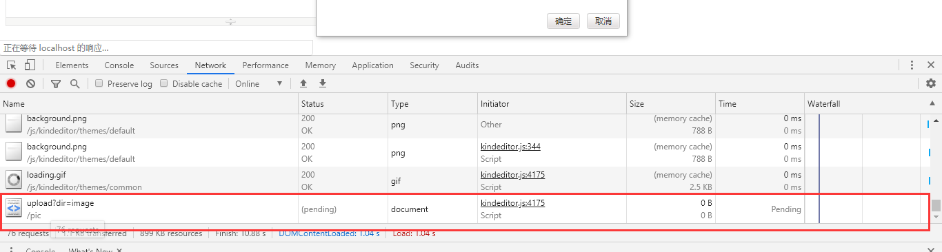This screenshot has height=252, width=942.
Task: Click the 确定 confirm button
Action: [x=563, y=21]
